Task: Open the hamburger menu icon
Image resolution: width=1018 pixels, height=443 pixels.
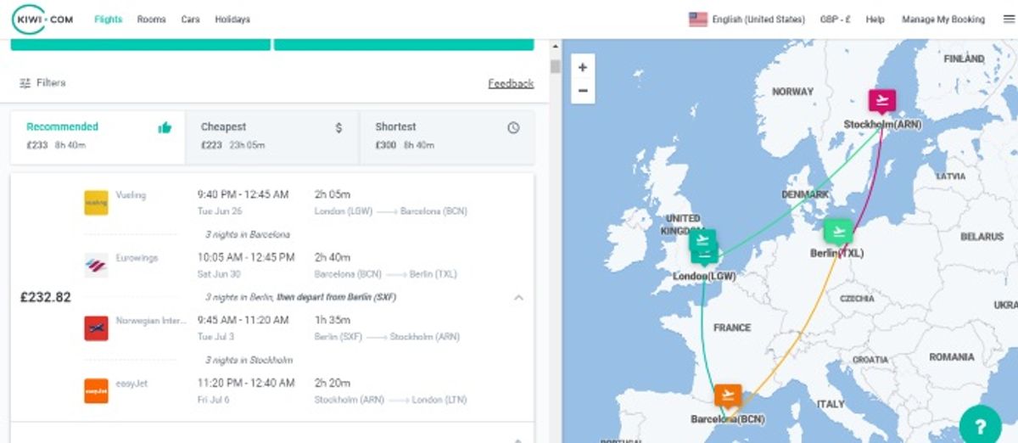Action: (1009, 20)
